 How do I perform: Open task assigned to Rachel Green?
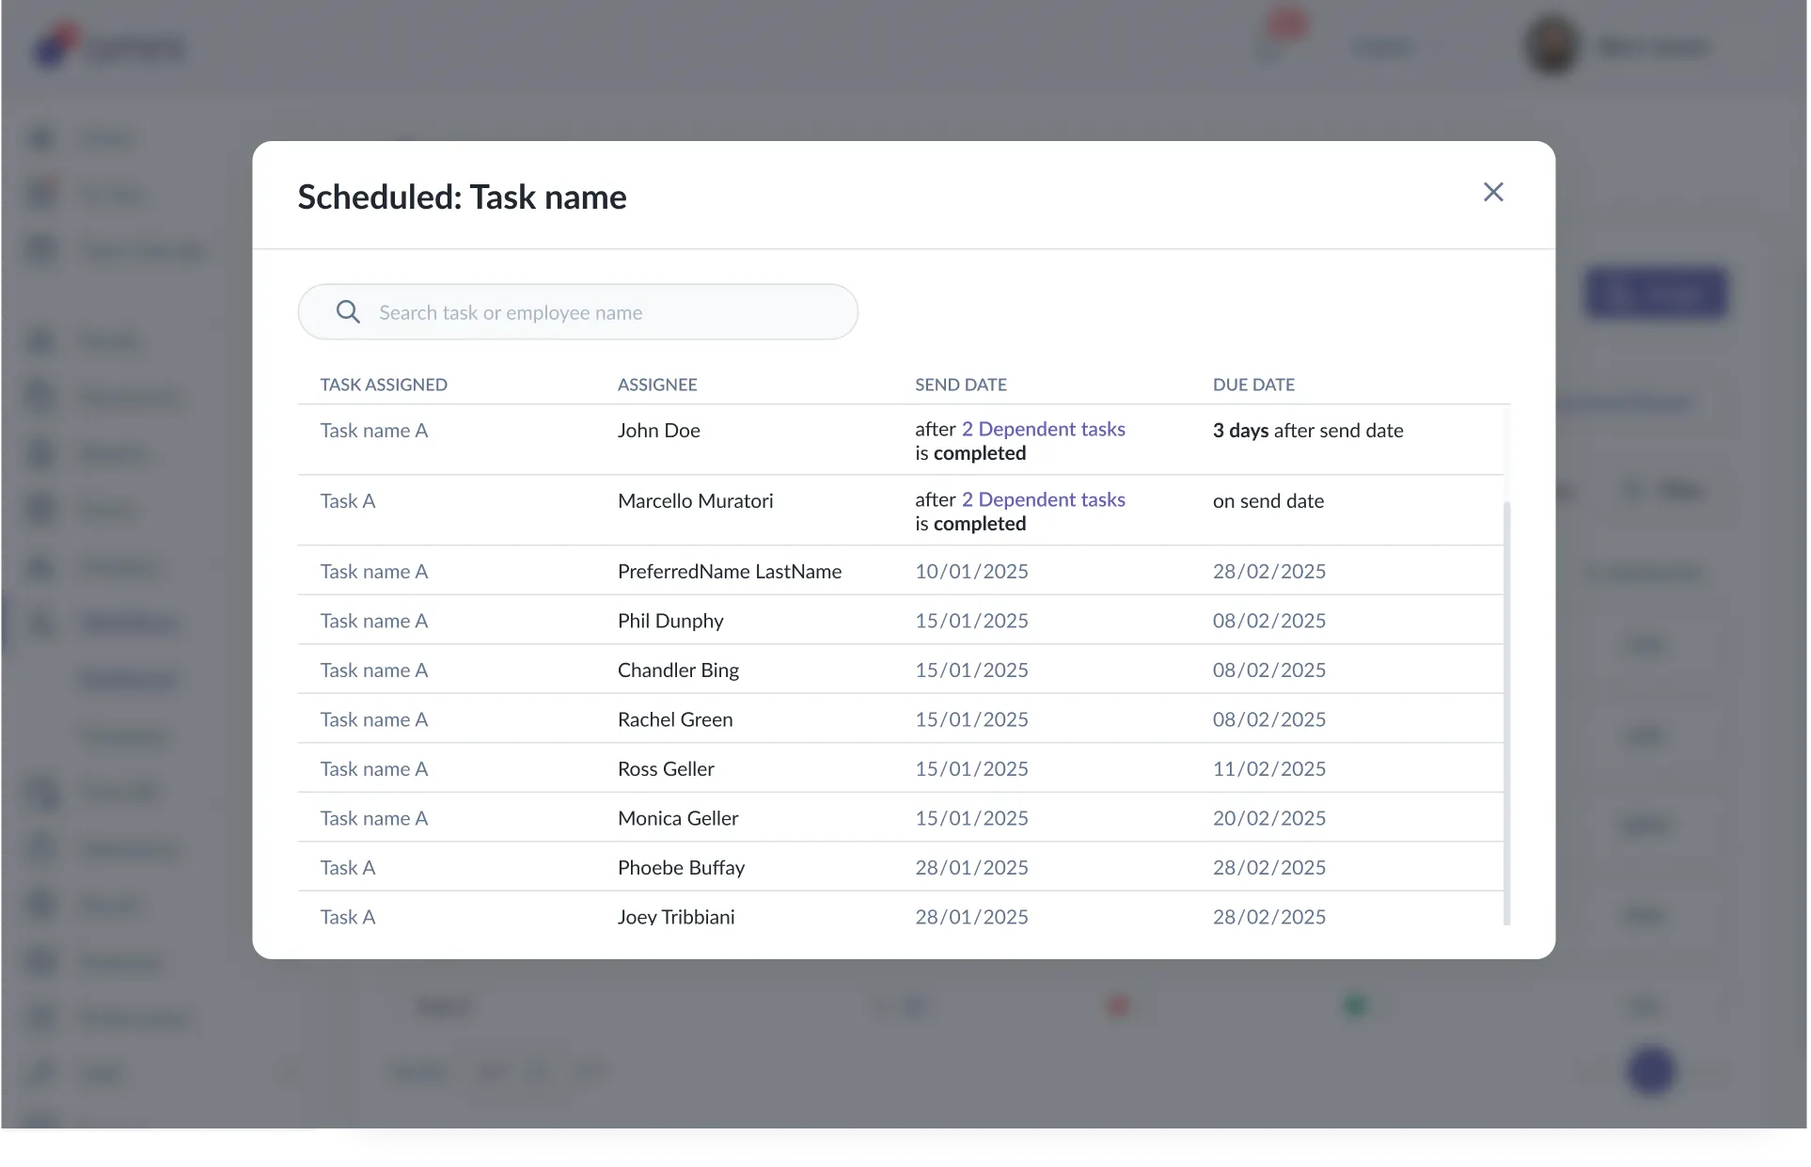coord(373,719)
